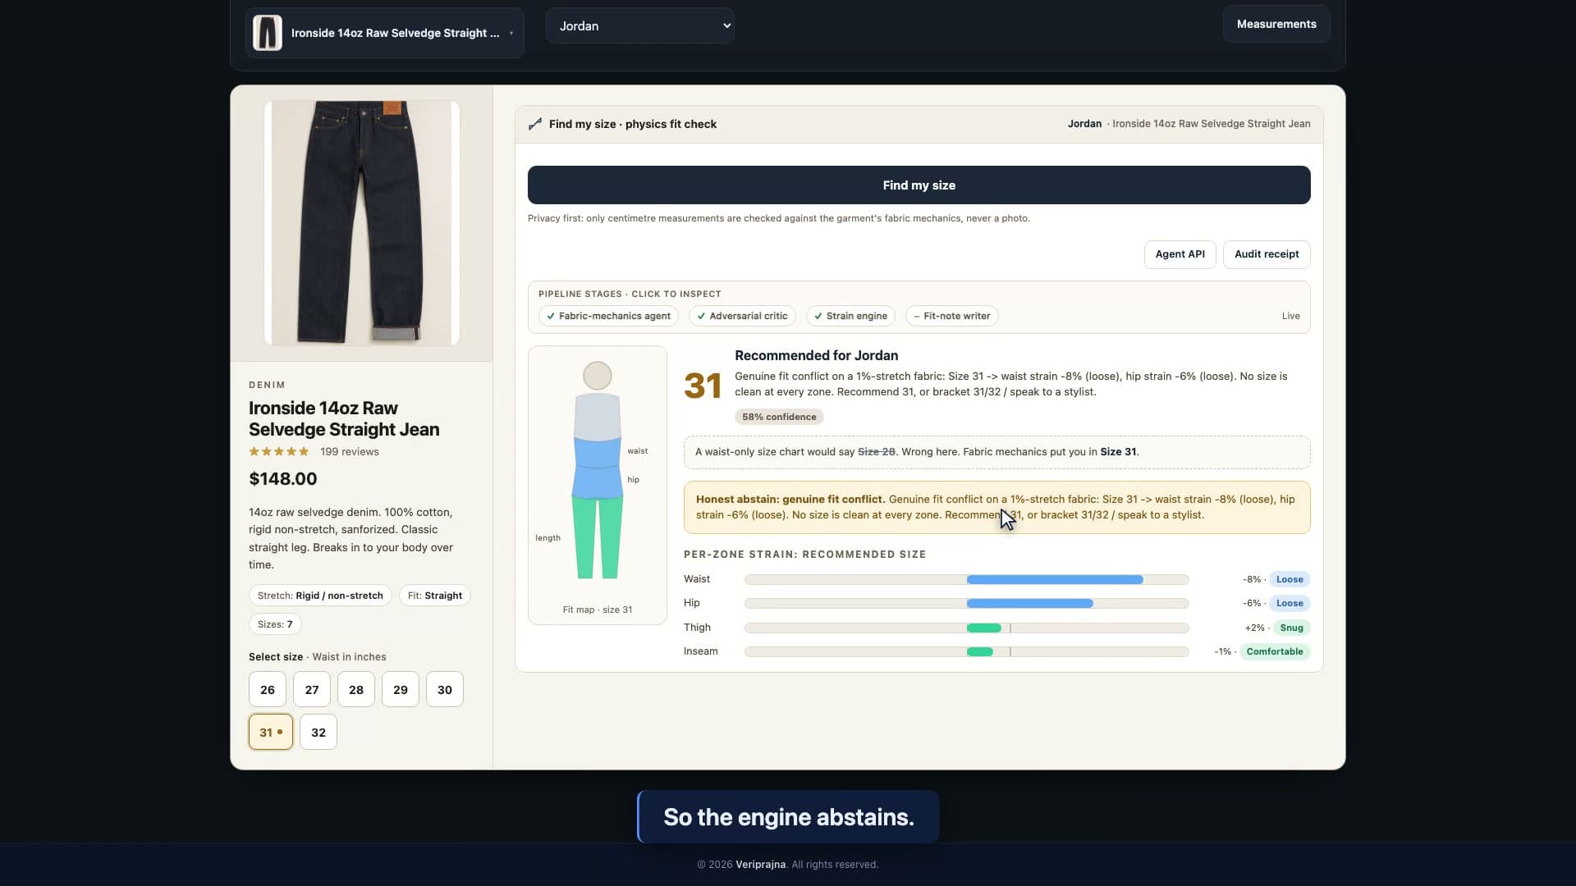
Task: Click the Waist strain bar
Action: [x=966, y=580]
